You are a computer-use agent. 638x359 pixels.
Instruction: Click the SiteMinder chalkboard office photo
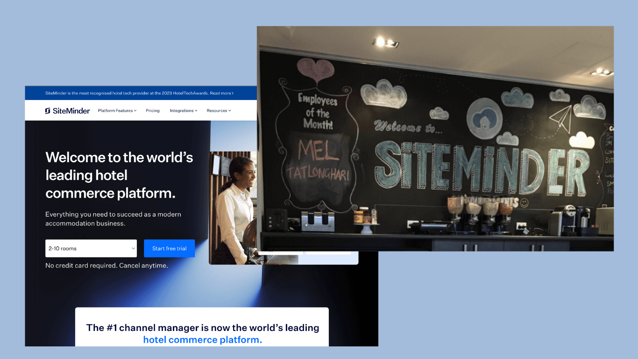coord(435,138)
